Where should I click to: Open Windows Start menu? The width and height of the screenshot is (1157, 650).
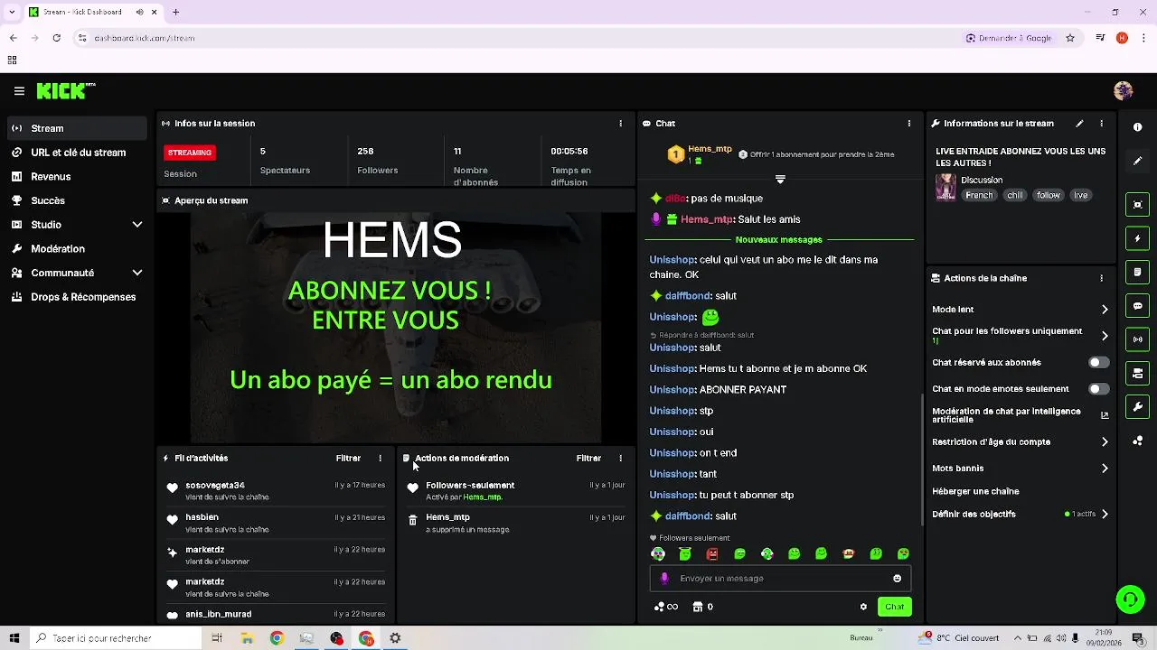coord(14,638)
